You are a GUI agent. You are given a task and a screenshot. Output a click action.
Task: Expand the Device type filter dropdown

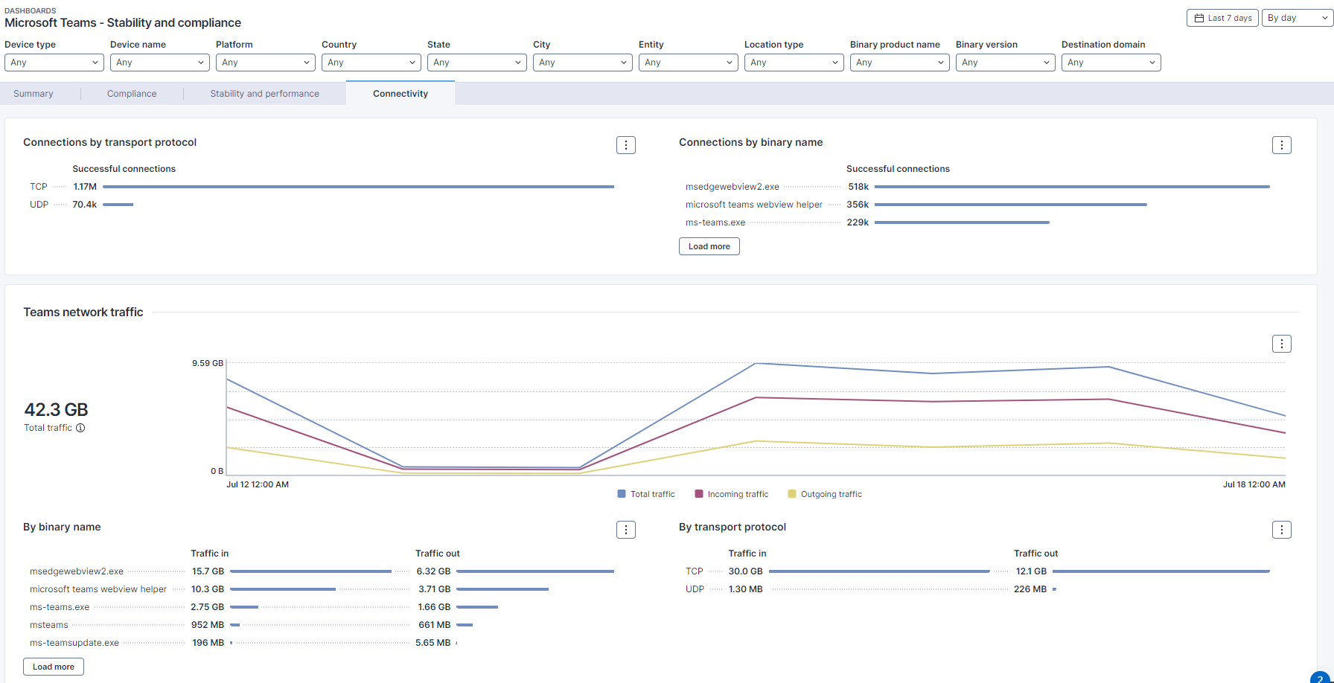pos(54,62)
